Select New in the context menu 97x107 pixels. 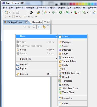pyautogui.click(x=37, y=36)
